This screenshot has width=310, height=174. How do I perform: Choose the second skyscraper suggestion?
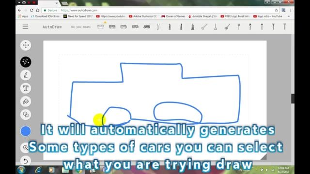181,27
